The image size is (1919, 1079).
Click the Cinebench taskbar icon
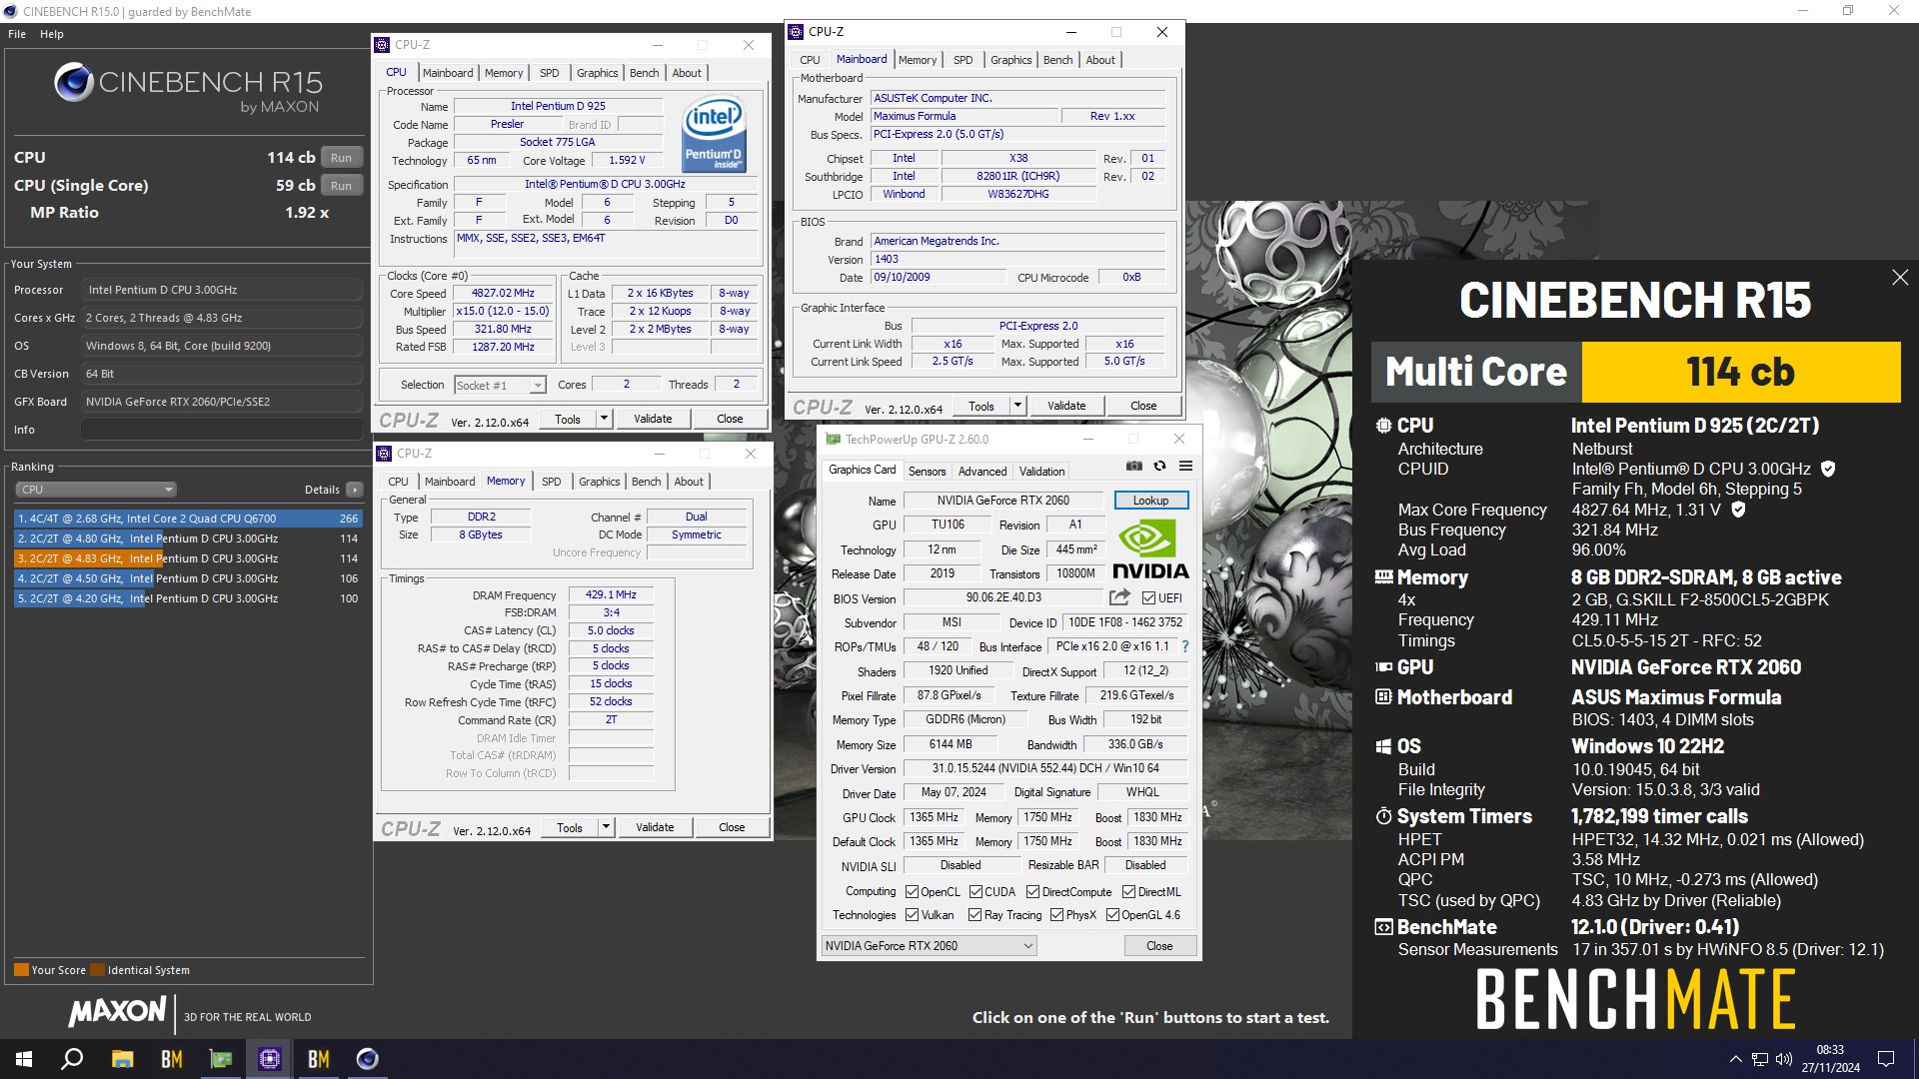pyautogui.click(x=368, y=1059)
